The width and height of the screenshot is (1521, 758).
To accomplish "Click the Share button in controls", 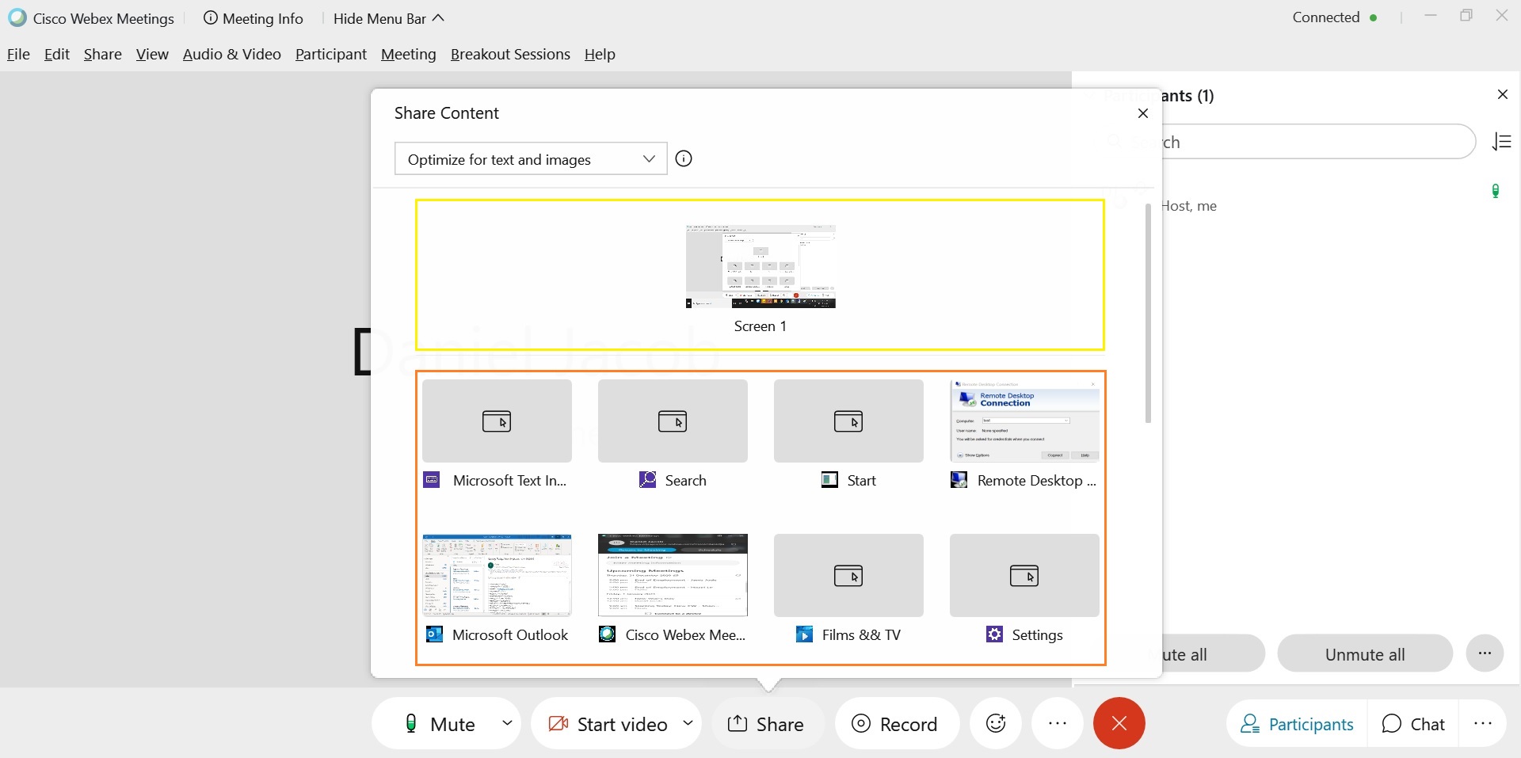I will (766, 723).
